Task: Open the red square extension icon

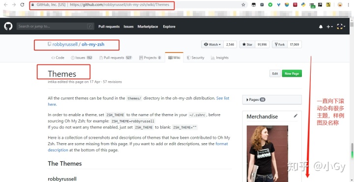Action: (x=295, y=4)
